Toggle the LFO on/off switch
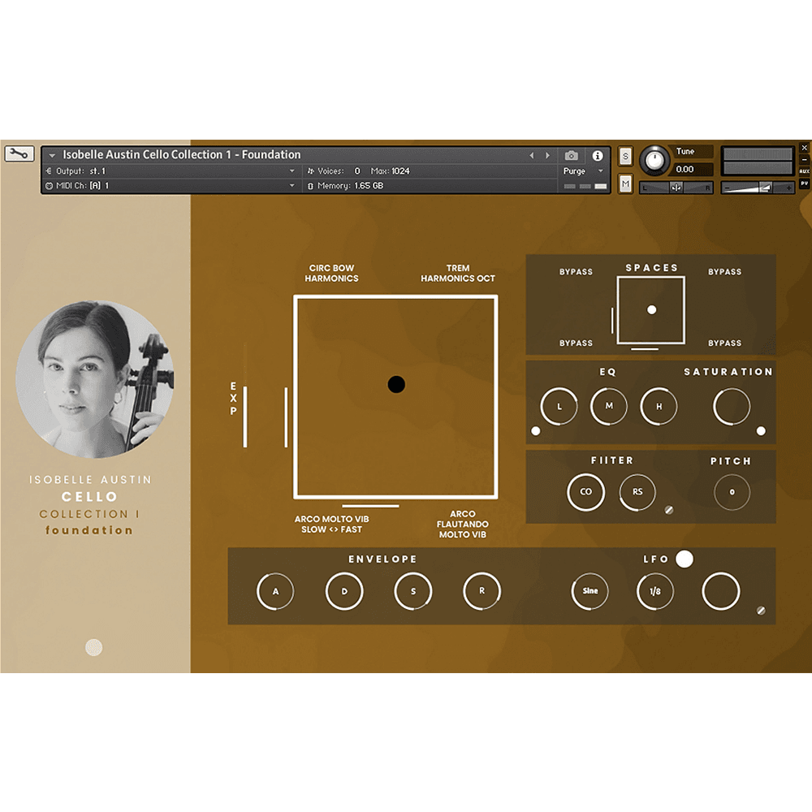Image resolution: width=812 pixels, height=812 pixels. pos(685,559)
